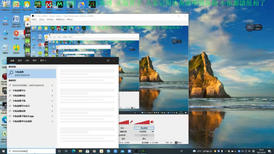This screenshot has height=154, width=274.
Task: Open the green letter M Monster icon on desktop
Action: click(60, 6)
